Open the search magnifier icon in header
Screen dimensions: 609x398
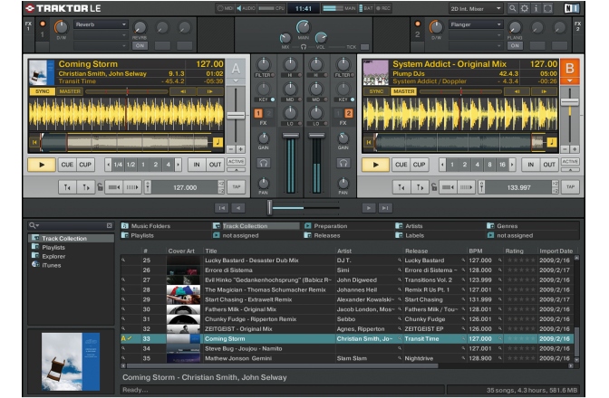pyautogui.click(x=513, y=8)
